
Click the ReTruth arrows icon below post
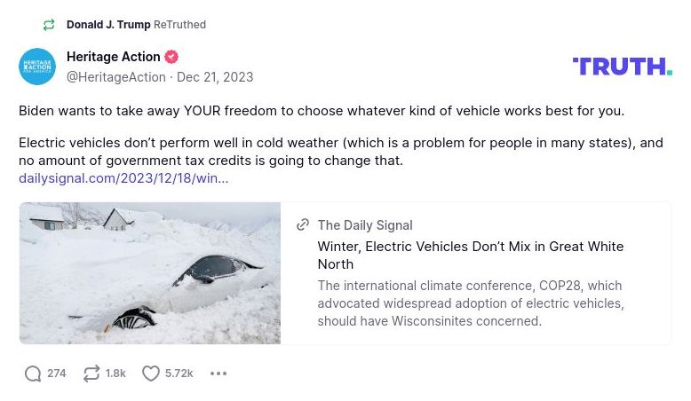point(91,373)
